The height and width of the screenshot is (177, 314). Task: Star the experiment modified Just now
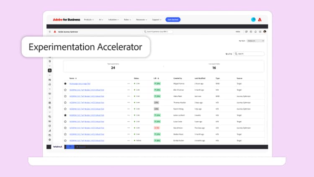(x=65, y=96)
